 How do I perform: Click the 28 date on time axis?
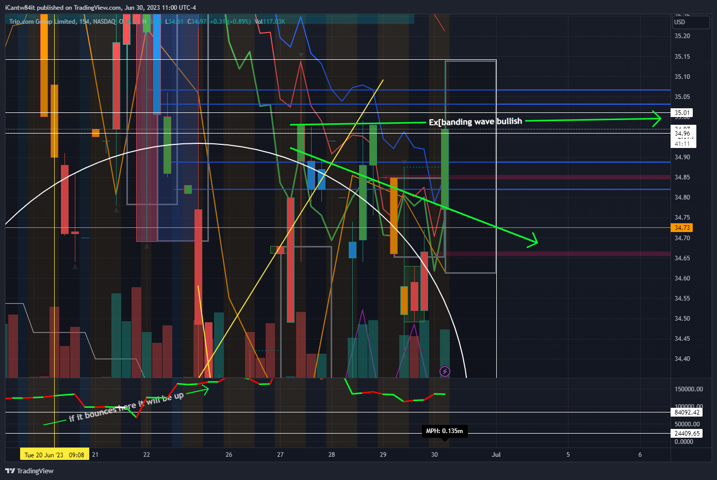point(332,455)
